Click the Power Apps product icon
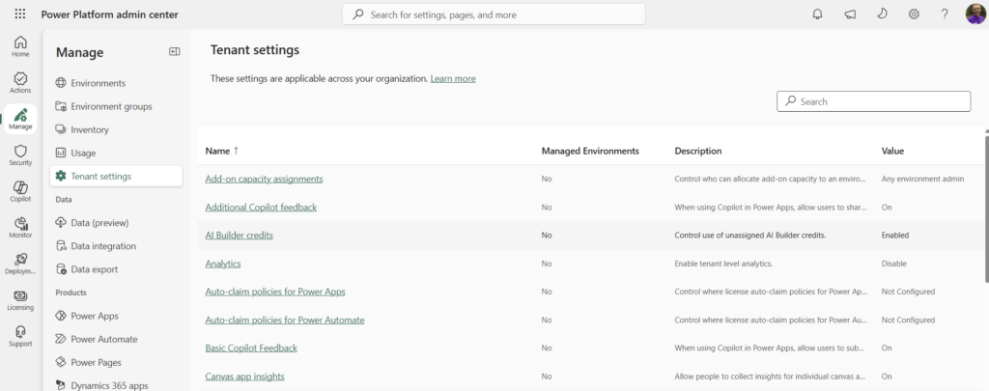989x391 pixels. click(x=61, y=316)
